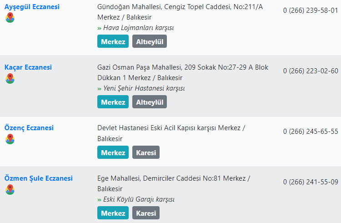Viewport: 341px width, 223px height.
Task: Click Karesi badge under Özenç Eczanesi
Action: [x=146, y=152]
